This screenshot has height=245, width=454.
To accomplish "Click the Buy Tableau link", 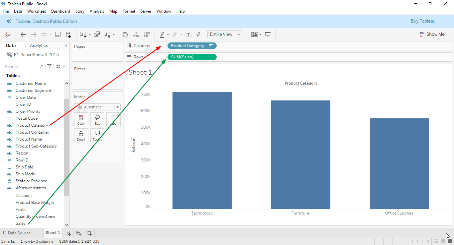I will click(x=423, y=21).
